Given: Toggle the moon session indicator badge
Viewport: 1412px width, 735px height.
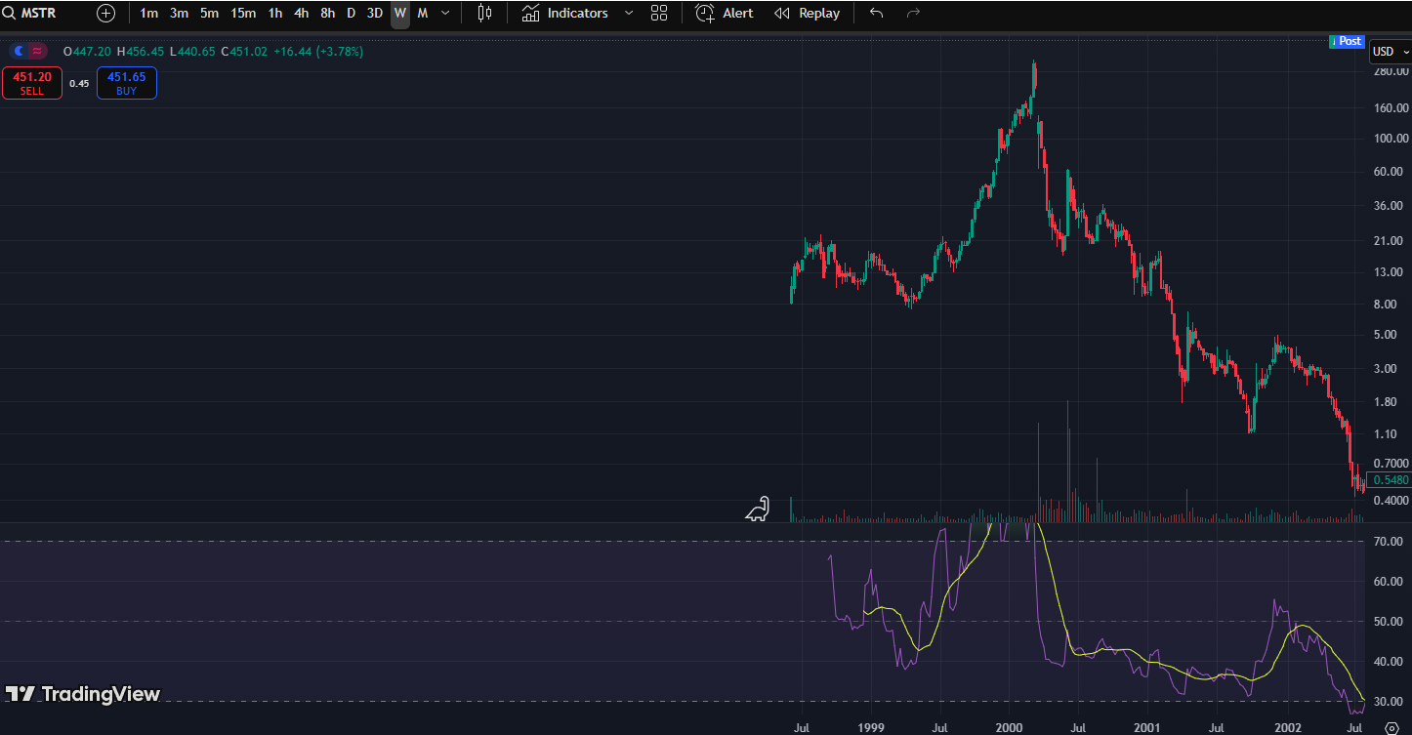Looking at the screenshot, I should (x=19, y=51).
